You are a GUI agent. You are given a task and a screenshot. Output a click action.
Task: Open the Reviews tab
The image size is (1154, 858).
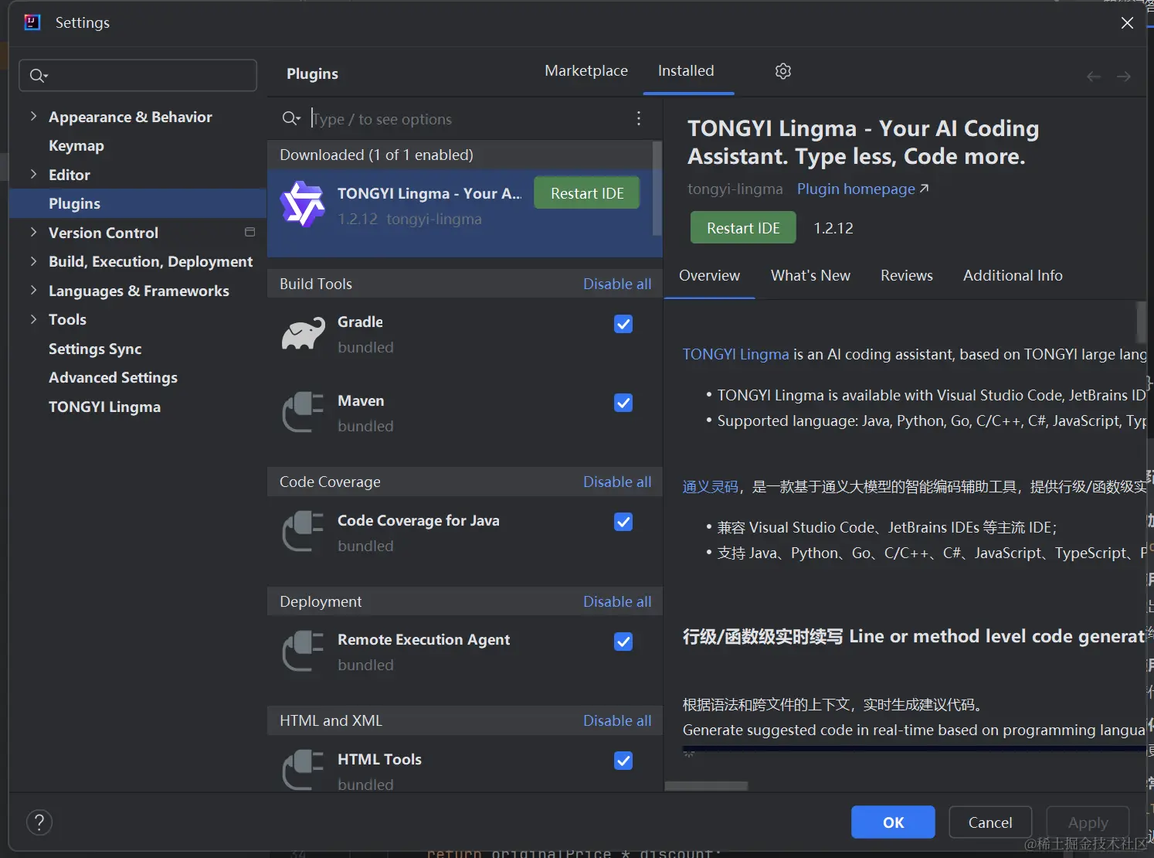907,275
